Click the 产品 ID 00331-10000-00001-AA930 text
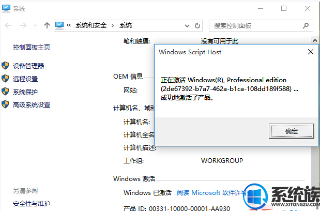 pos(177,208)
